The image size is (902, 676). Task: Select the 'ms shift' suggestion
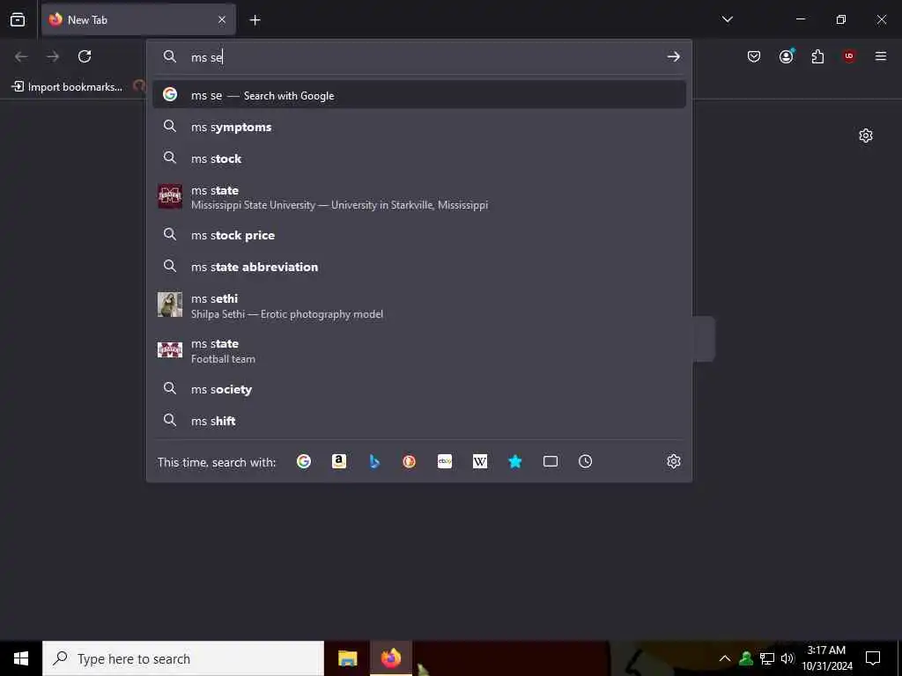(x=418, y=421)
